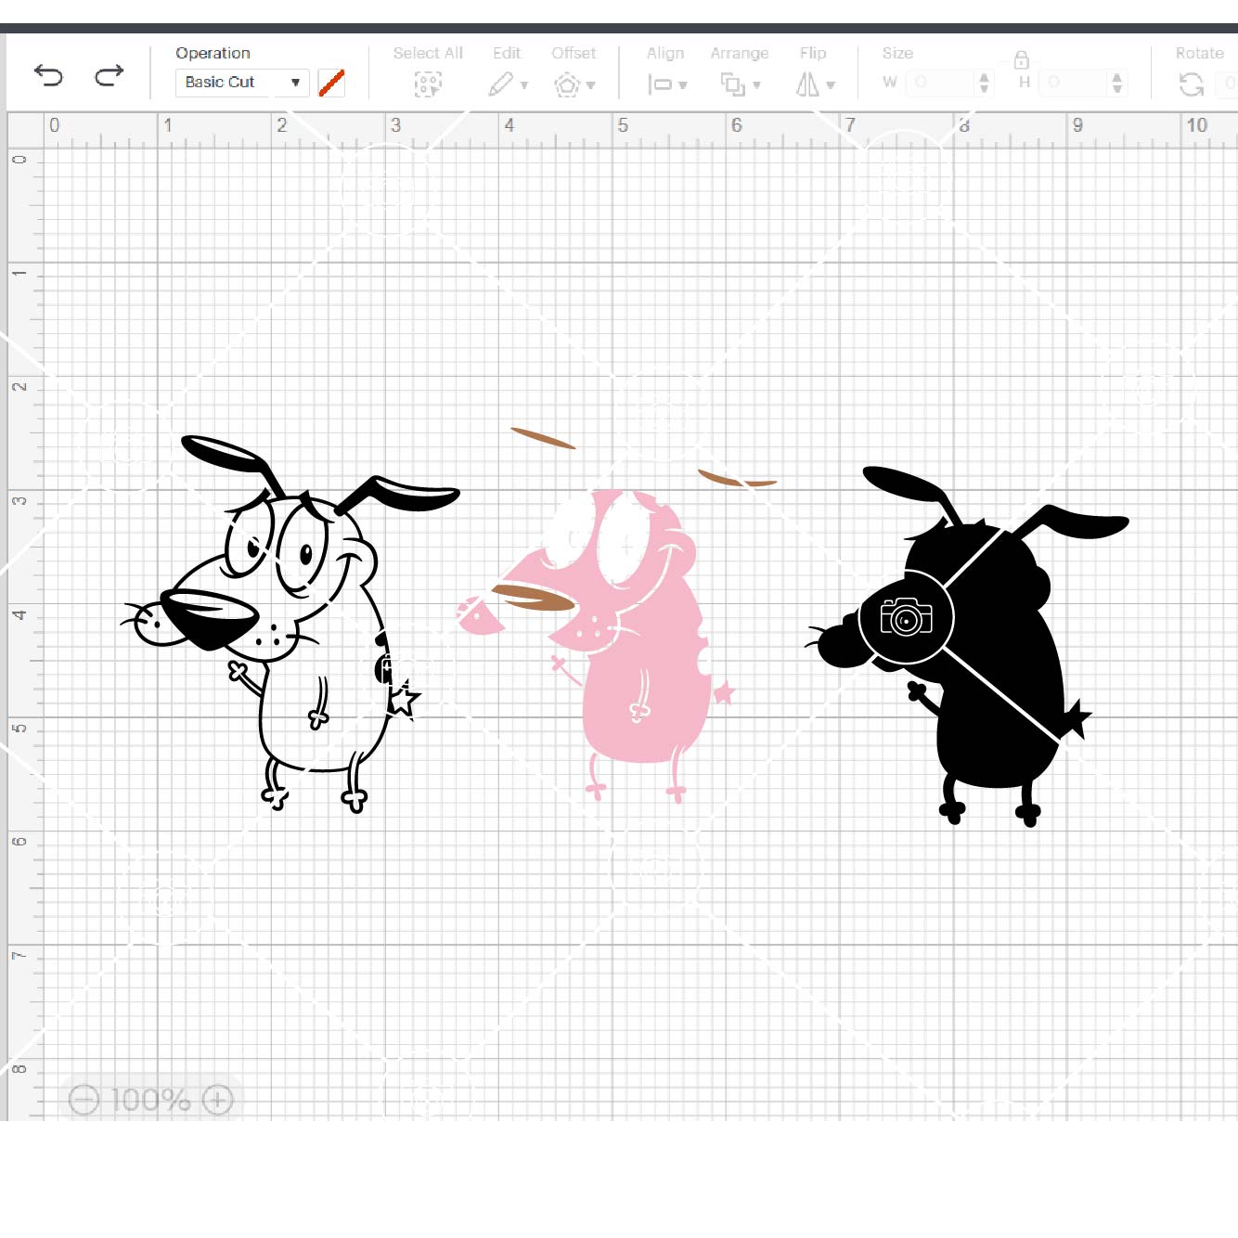Redo the last undone action
Image resolution: width=1238 pixels, height=1238 pixels.
[x=110, y=75]
